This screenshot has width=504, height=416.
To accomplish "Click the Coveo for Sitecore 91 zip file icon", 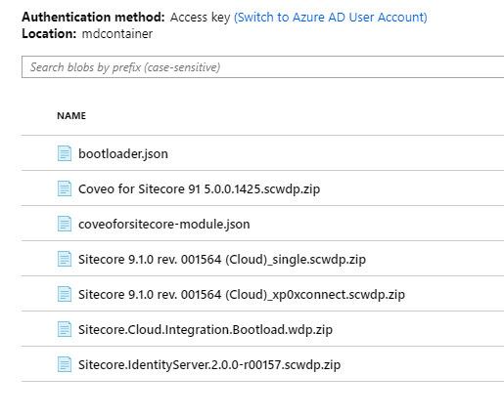I will click(65, 188).
